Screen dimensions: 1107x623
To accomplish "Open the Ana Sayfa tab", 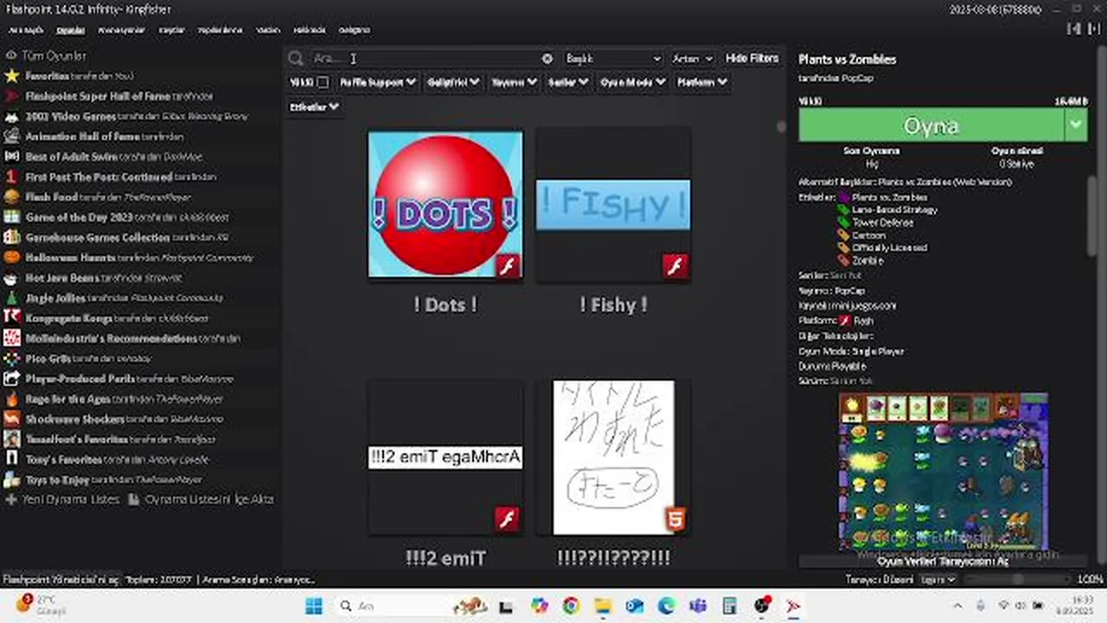I will pyautogui.click(x=26, y=29).
